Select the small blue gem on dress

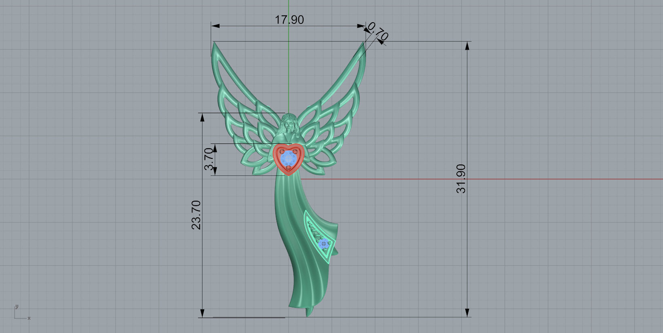(324, 244)
